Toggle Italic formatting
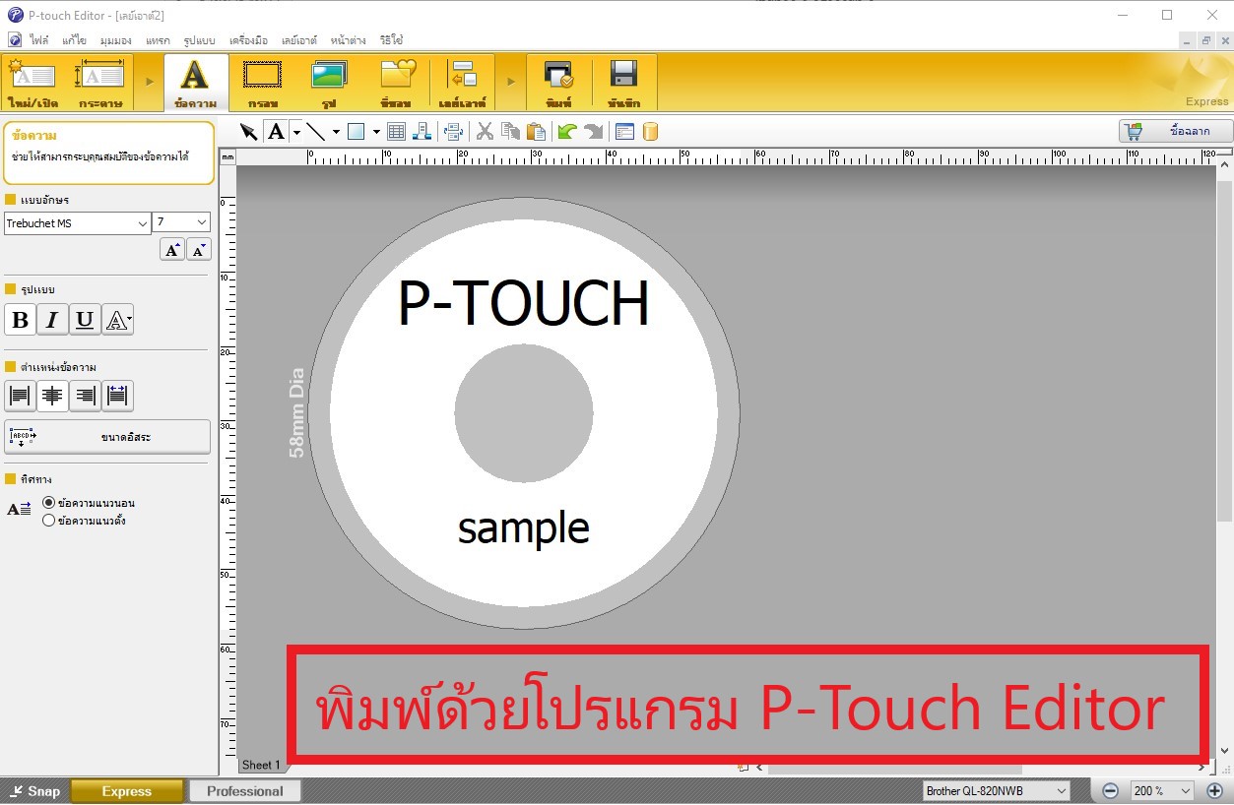Image resolution: width=1234 pixels, height=805 pixels. click(52, 320)
